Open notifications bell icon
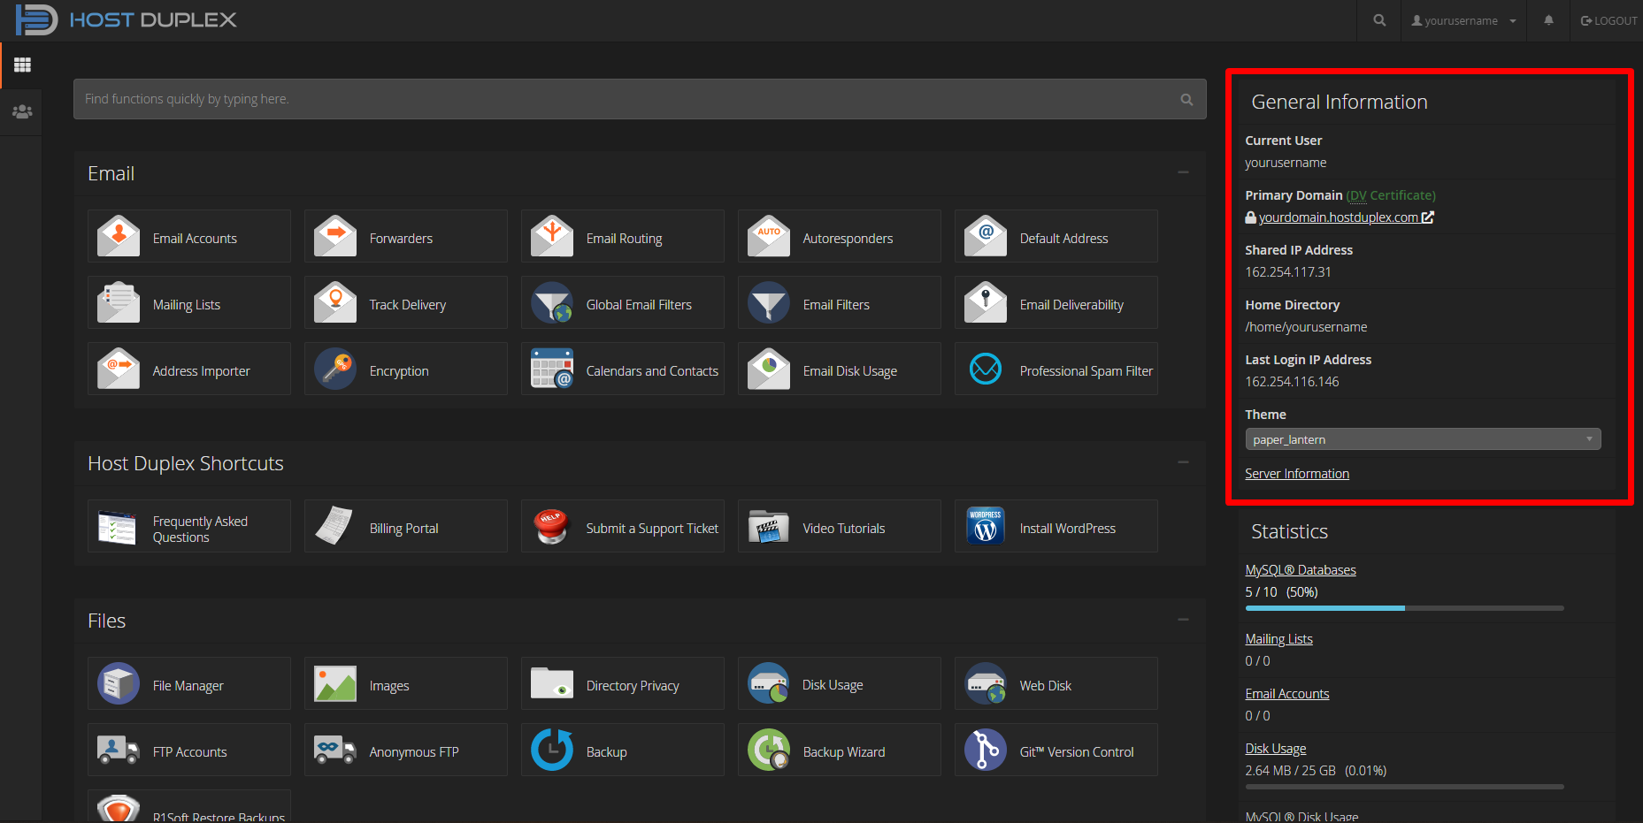The image size is (1643, 823). coord(1548,20)
